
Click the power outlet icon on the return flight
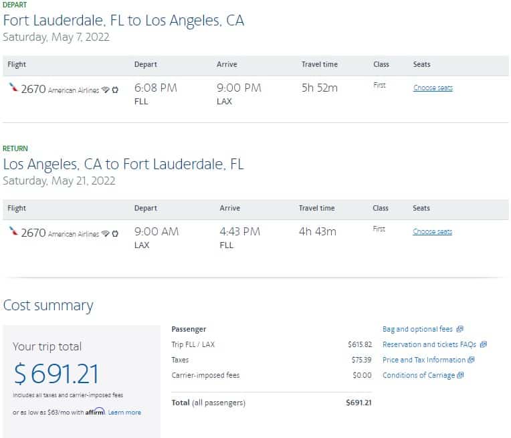click(115, 233)
